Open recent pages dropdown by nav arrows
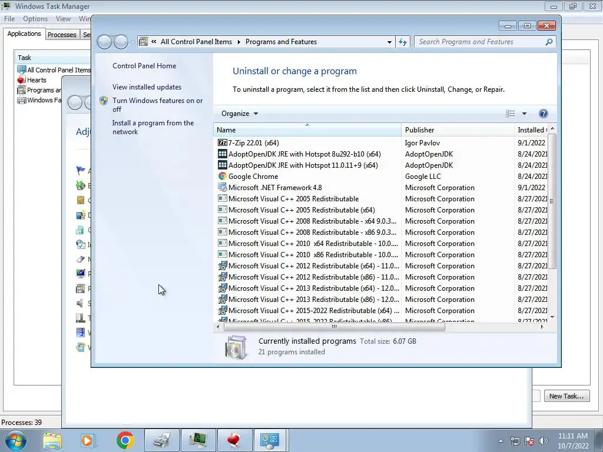Screen dimensions: 603x452 [x=132, y=42]
